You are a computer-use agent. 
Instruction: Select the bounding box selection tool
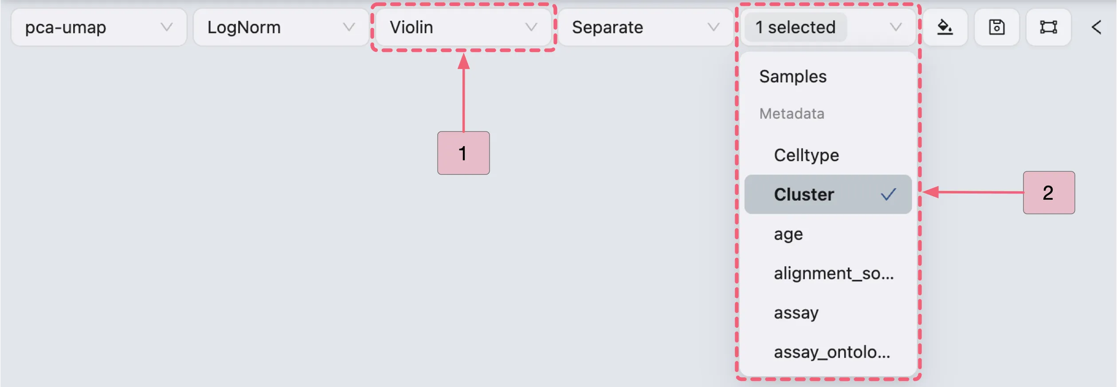coord(1048,27)
